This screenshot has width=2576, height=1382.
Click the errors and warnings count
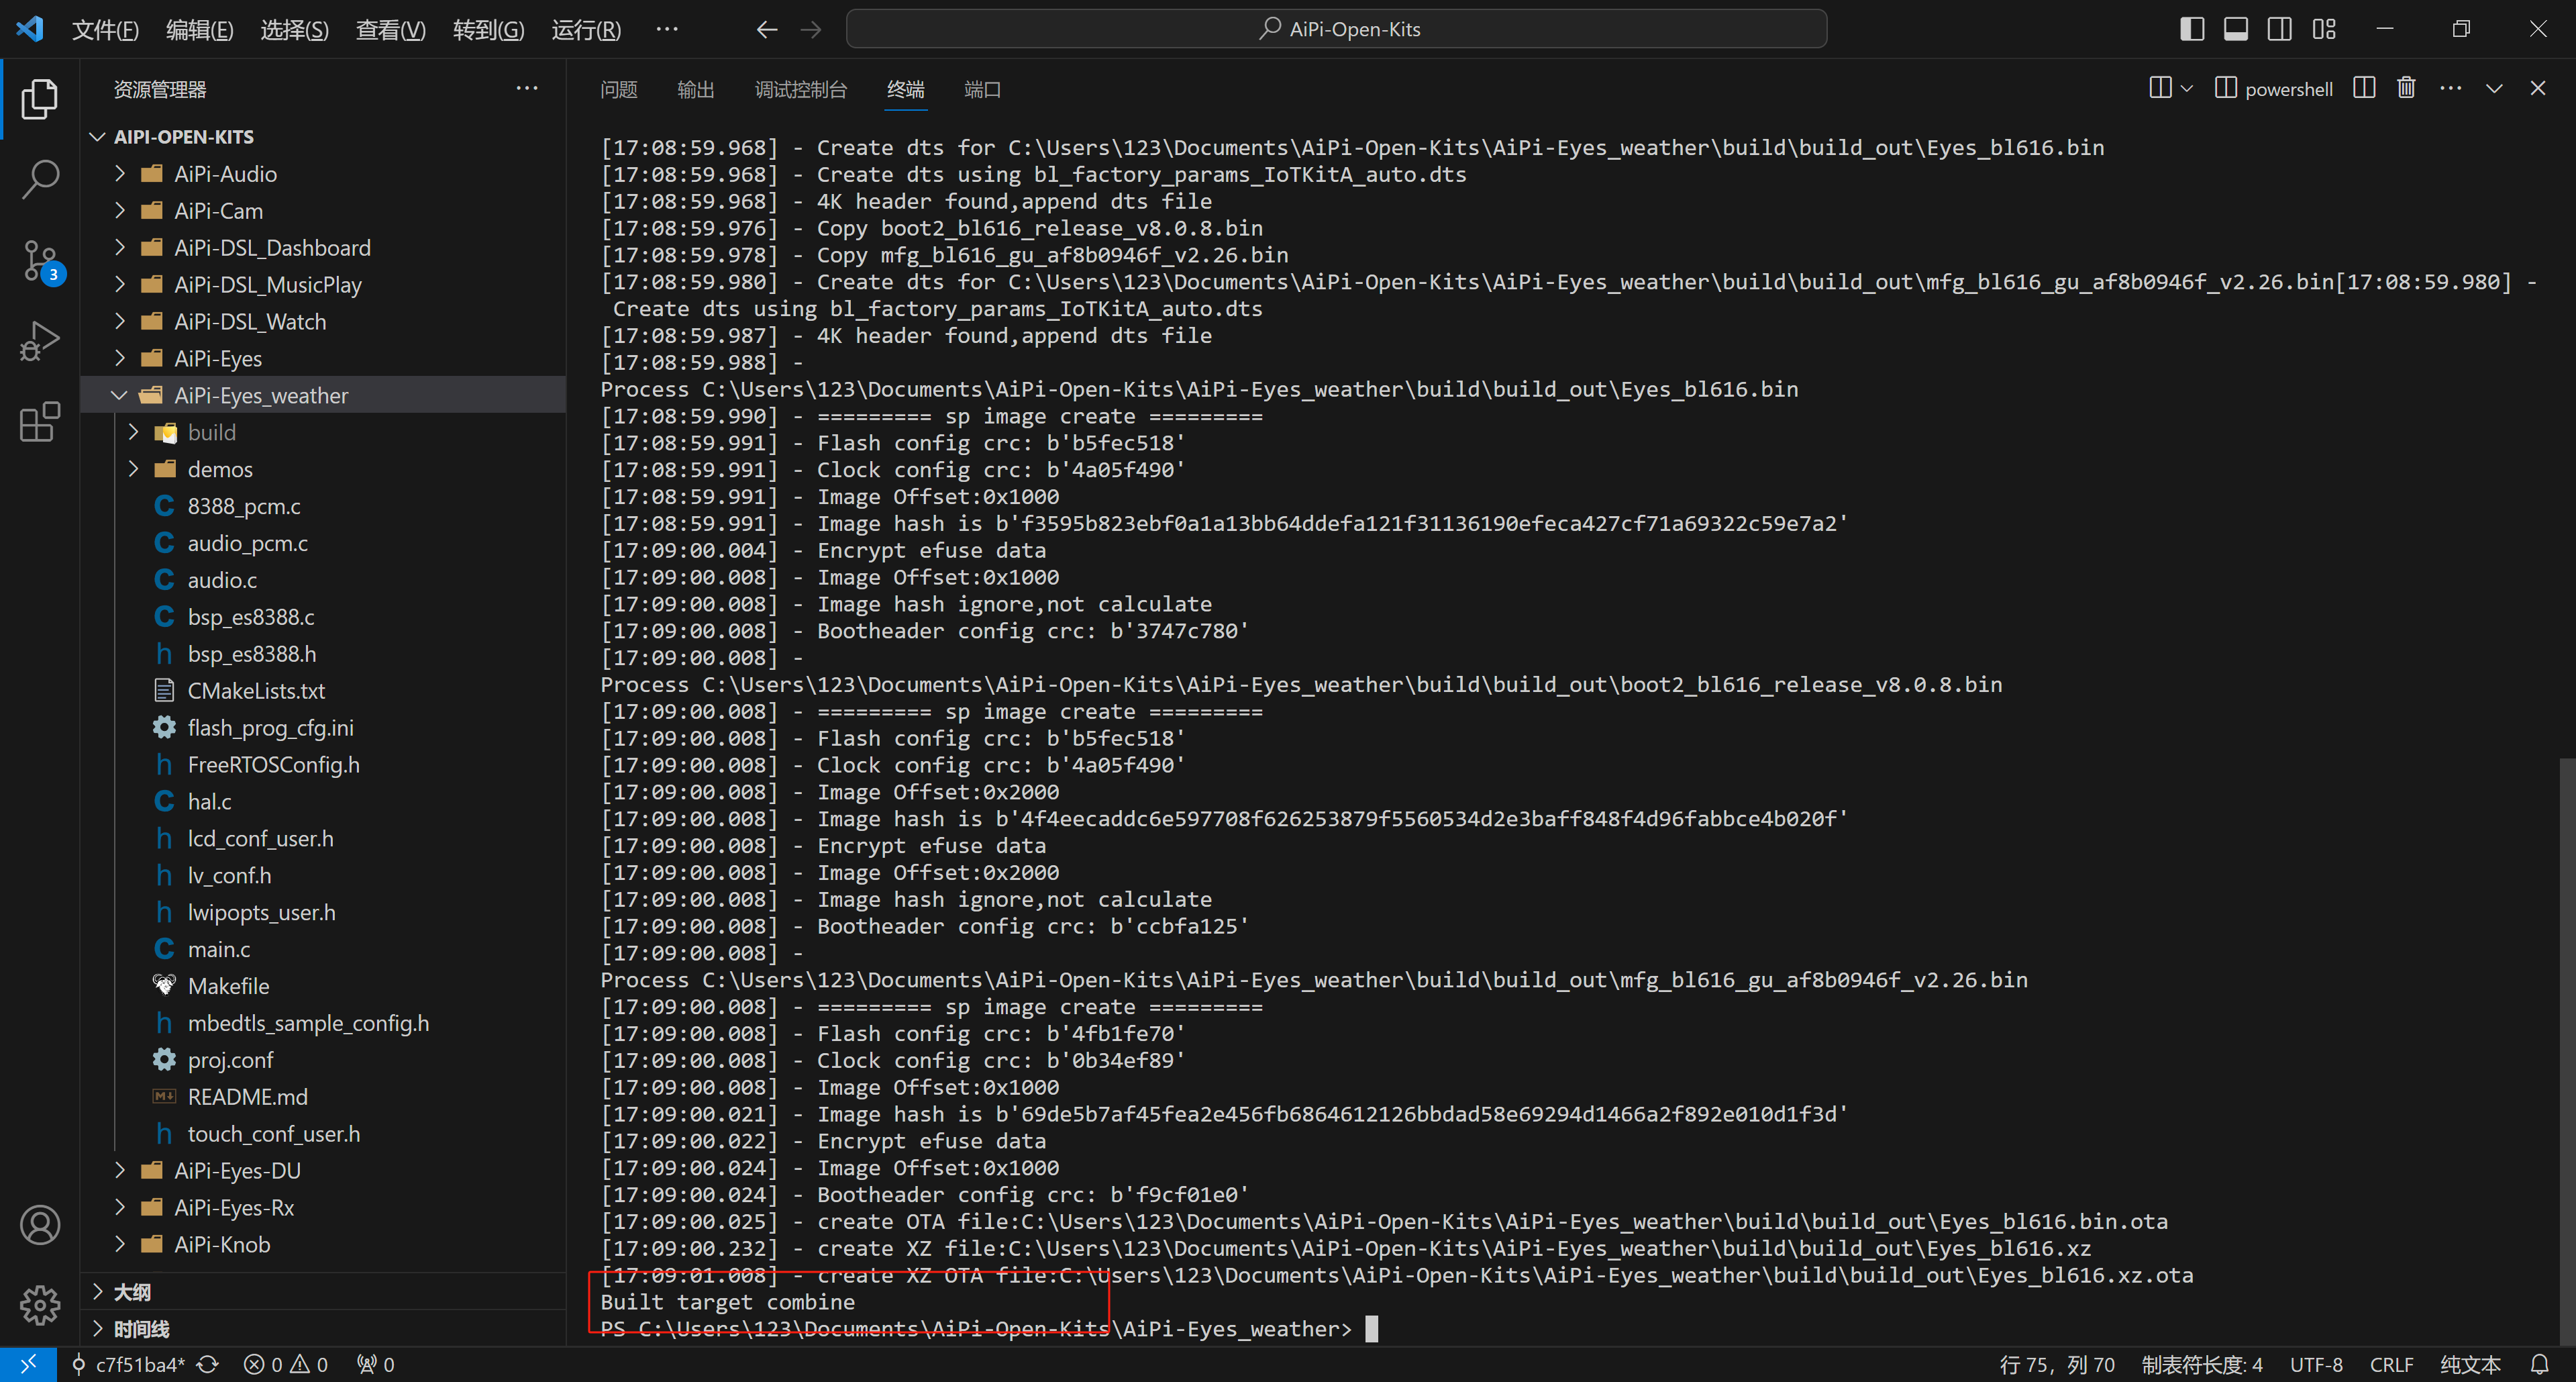point(286,1364)
